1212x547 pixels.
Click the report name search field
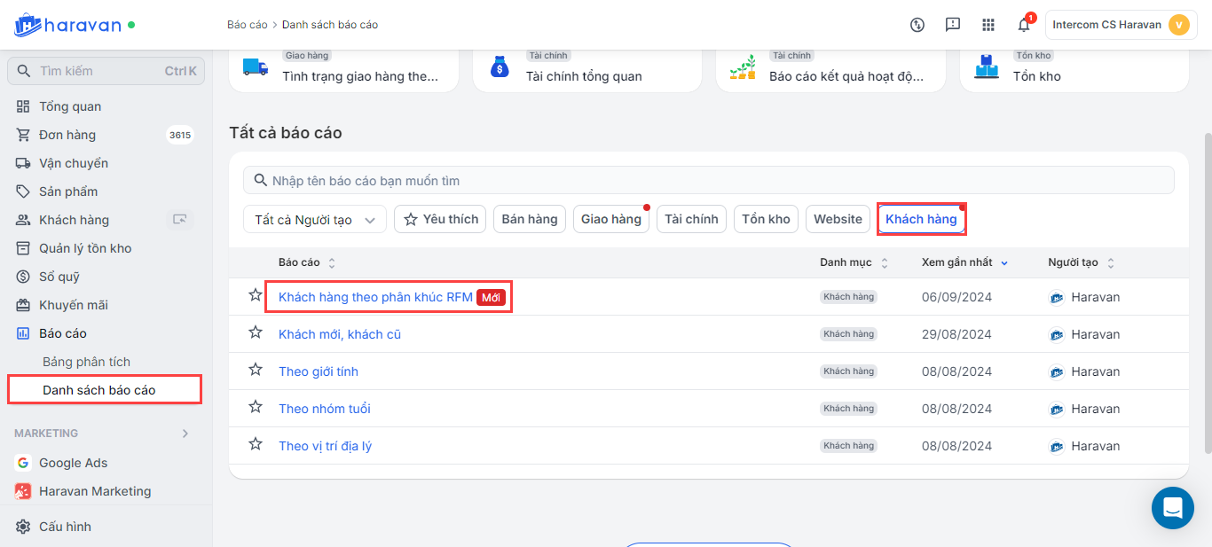(x=708, y=181)
